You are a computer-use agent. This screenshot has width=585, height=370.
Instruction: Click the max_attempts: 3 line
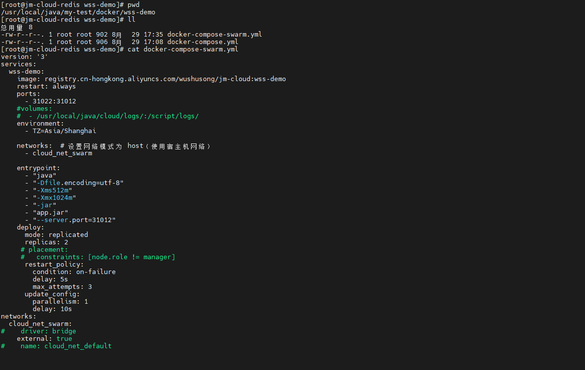click(x=62, y=286)
